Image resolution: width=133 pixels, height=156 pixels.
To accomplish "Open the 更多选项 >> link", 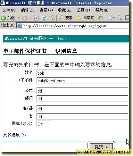I will click(15, 135).
